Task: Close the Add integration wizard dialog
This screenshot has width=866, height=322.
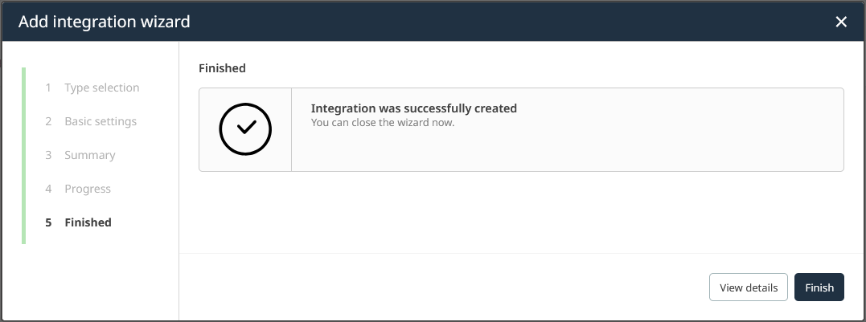Action: click(841, 22)
